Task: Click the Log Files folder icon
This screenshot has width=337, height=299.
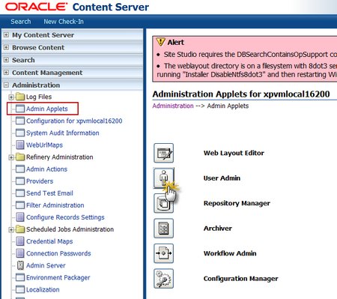Action: (20, 97)
